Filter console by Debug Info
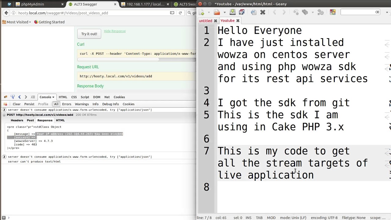 [111, 104]
